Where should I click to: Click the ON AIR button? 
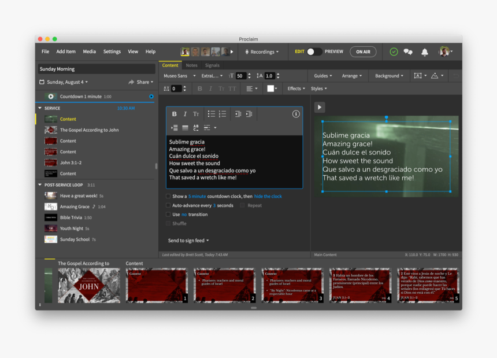363,51
